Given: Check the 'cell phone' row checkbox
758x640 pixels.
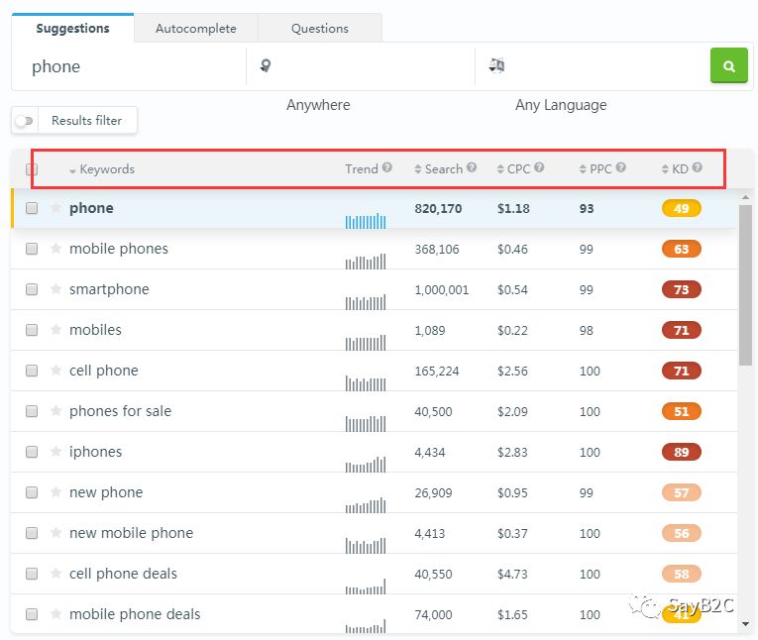Looking at the screenshot, I should point(32,371).
